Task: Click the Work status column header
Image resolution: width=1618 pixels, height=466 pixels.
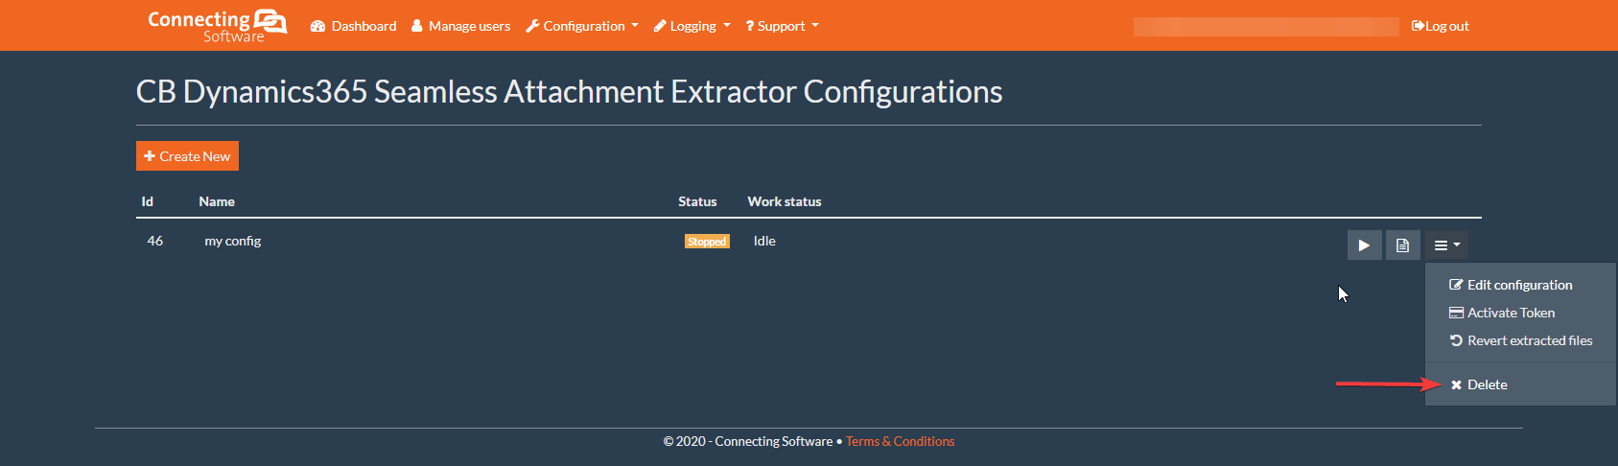Action: [x=785, y=201]
